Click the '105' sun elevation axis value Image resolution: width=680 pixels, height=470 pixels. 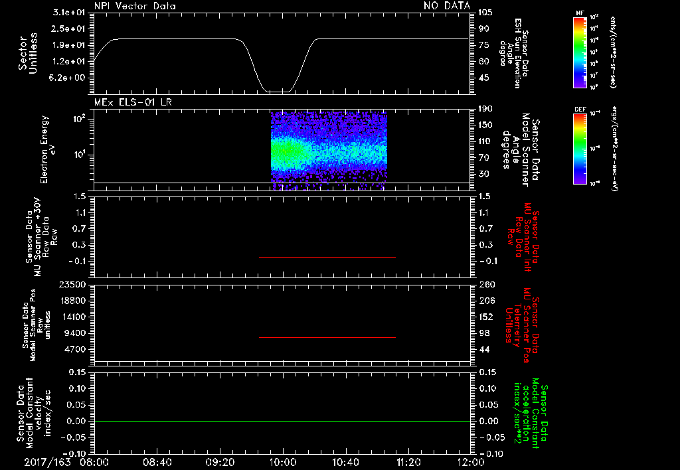coord(485,13)
